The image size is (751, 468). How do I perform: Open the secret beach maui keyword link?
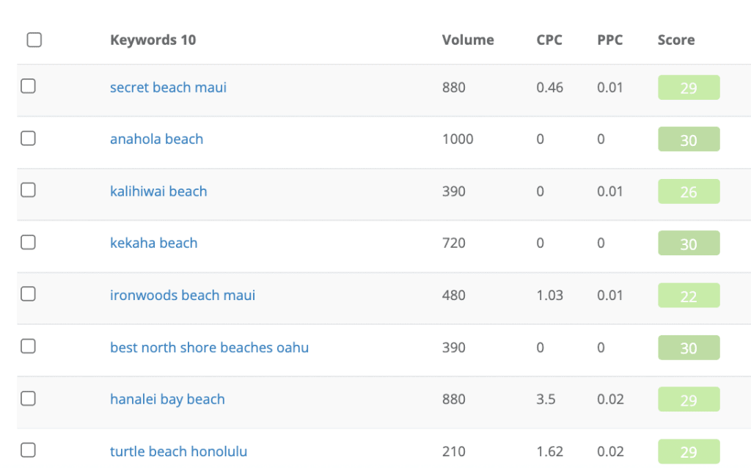point(168,87)
